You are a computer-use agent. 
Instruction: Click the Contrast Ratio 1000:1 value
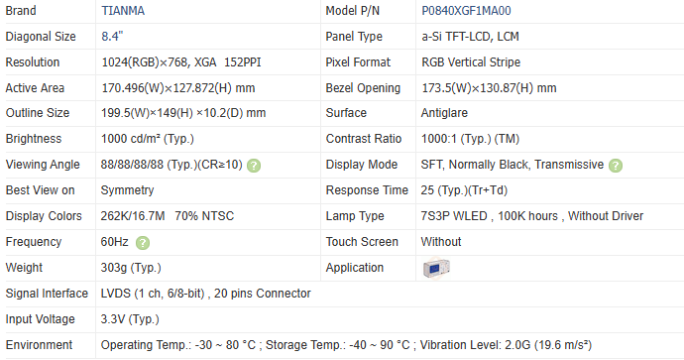(470, 139)
